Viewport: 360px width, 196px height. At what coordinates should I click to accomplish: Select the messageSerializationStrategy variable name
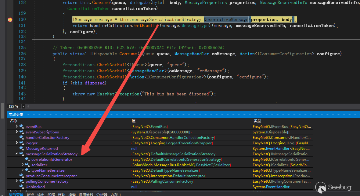52,154
